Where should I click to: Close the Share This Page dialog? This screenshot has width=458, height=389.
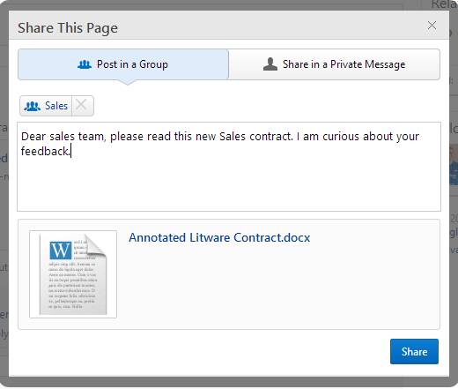[x=432, y=26]
